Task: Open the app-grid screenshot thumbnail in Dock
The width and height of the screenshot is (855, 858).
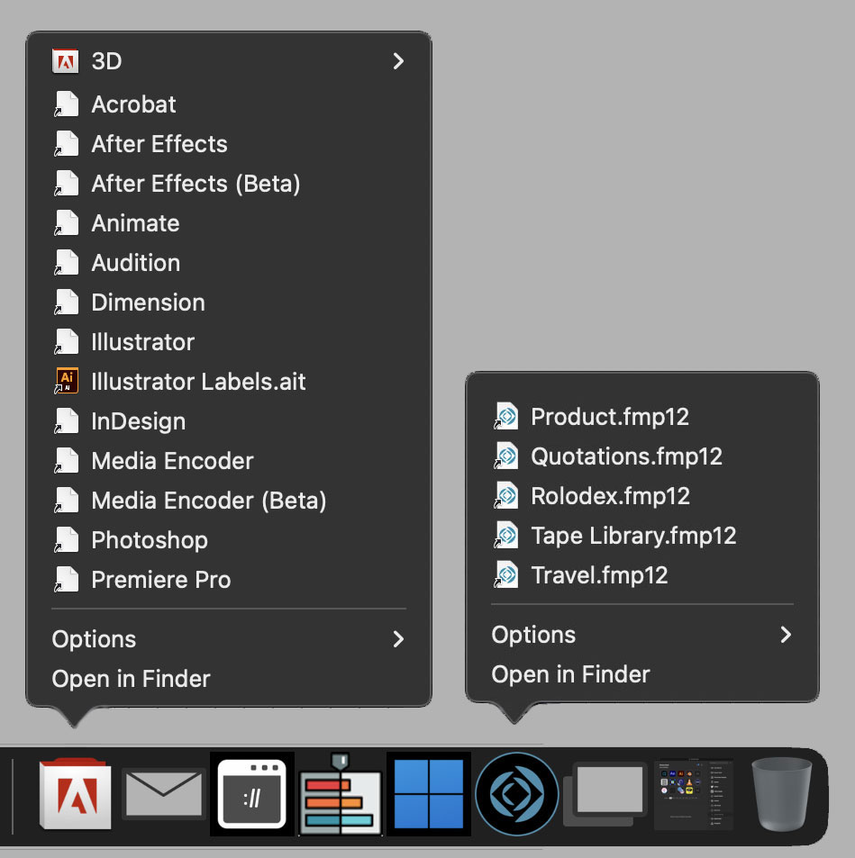Action: 693,795
